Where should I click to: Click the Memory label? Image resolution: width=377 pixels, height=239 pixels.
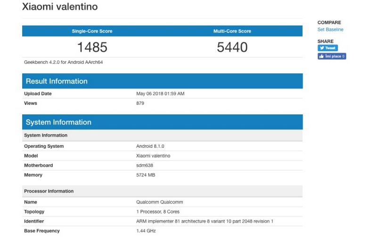33,175
